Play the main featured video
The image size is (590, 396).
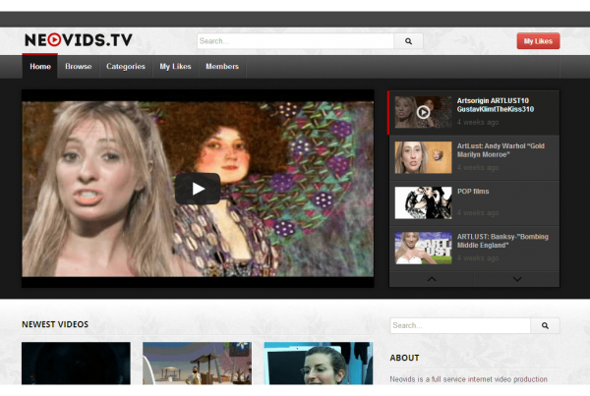[198, 189]
